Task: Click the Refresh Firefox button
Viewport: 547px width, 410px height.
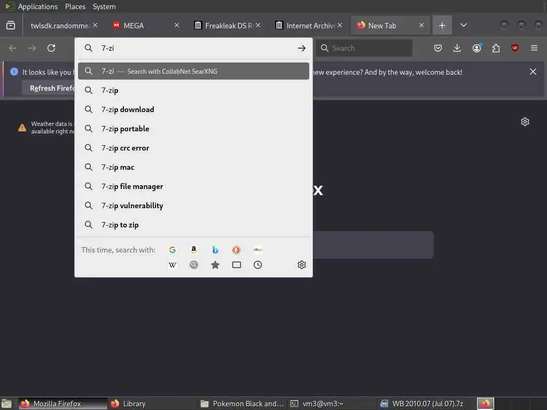Action: tap(49, 88)
